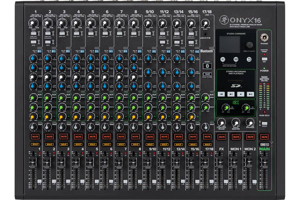This screenshot has height=200, width=300.
Task: Click the Control Room level knob
Action: pos(221,122)
